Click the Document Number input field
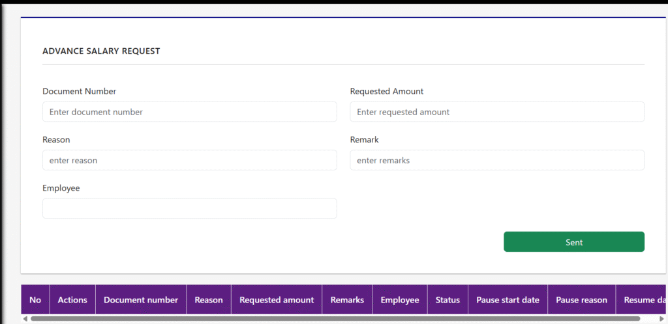The height and width of the screenshot is (324, 668). [190, 112]
